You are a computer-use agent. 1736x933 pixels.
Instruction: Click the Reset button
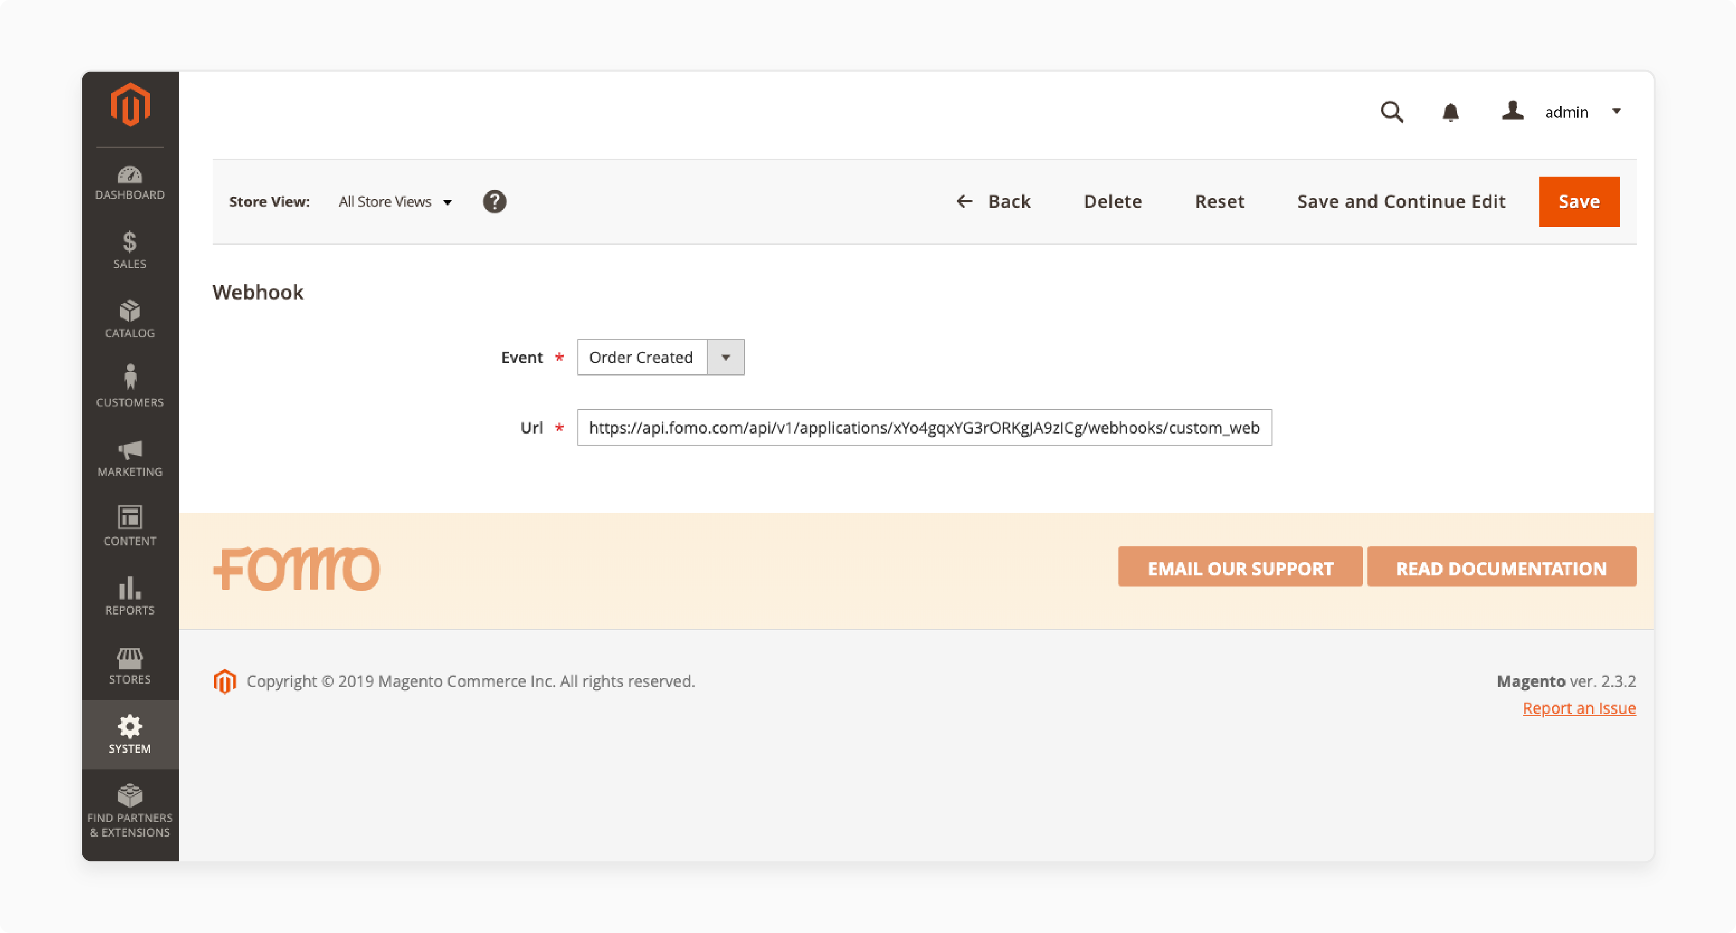[x=1219, y=201]
